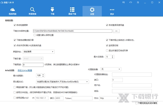
Task: Click the feedback message icon in title bar
Action: pos(124,2)
